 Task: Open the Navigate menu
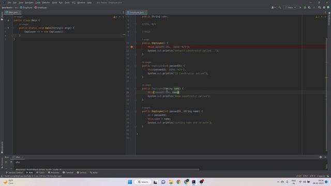tap(29, 3)
